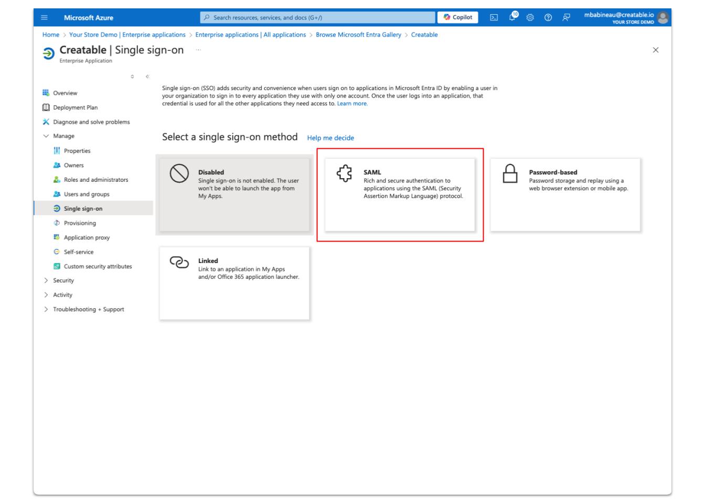
Task: Click the Users and groups icon
Action: [x=57, y=194]
